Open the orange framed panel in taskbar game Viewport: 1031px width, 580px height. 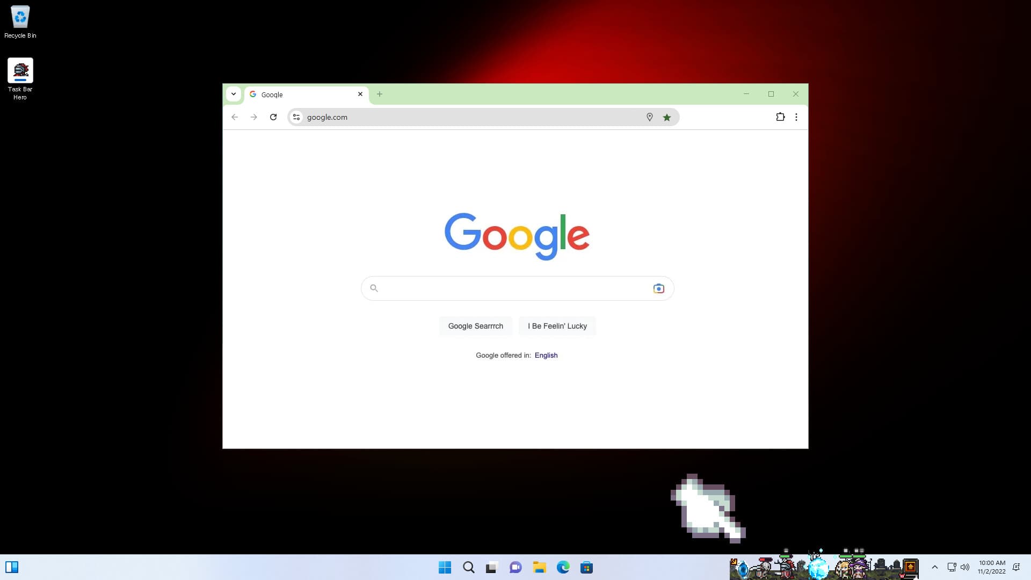click(911, 567)
